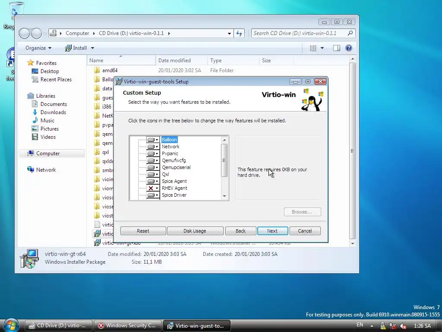
Task: Switch to Windows Security taskbar item
Action: pyautogui.click(x=128, y=326)
